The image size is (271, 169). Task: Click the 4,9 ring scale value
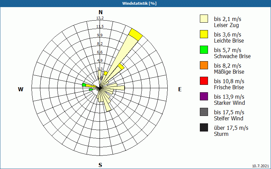coord(100,61)
